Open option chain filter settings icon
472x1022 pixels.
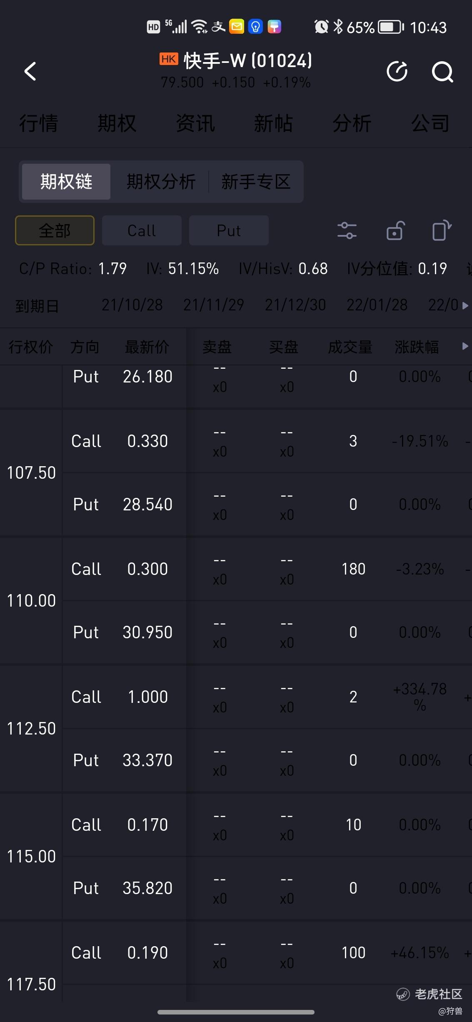(x=347, y=230)
